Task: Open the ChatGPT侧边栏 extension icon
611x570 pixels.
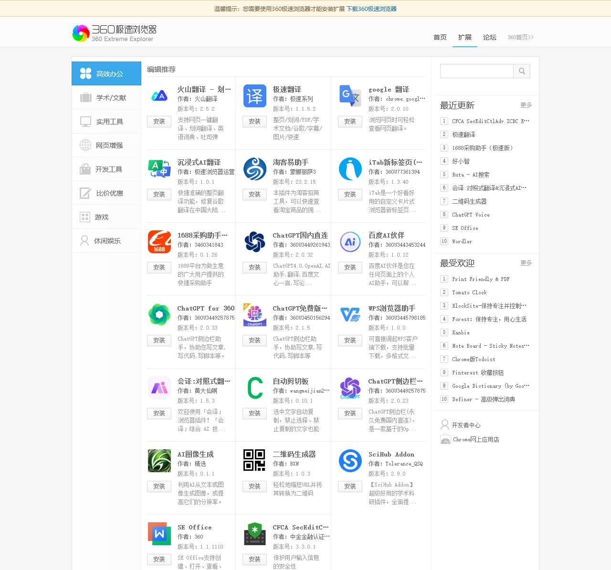Action: 350,388
